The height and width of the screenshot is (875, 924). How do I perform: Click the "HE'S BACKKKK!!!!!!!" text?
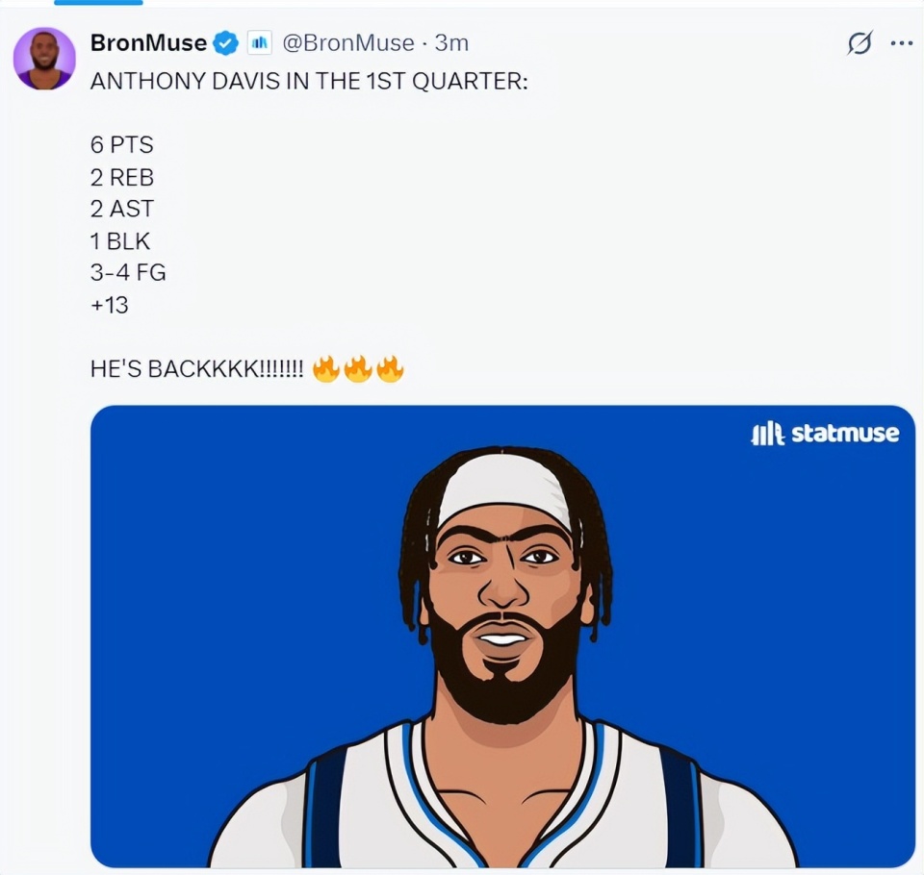(197, 369)
